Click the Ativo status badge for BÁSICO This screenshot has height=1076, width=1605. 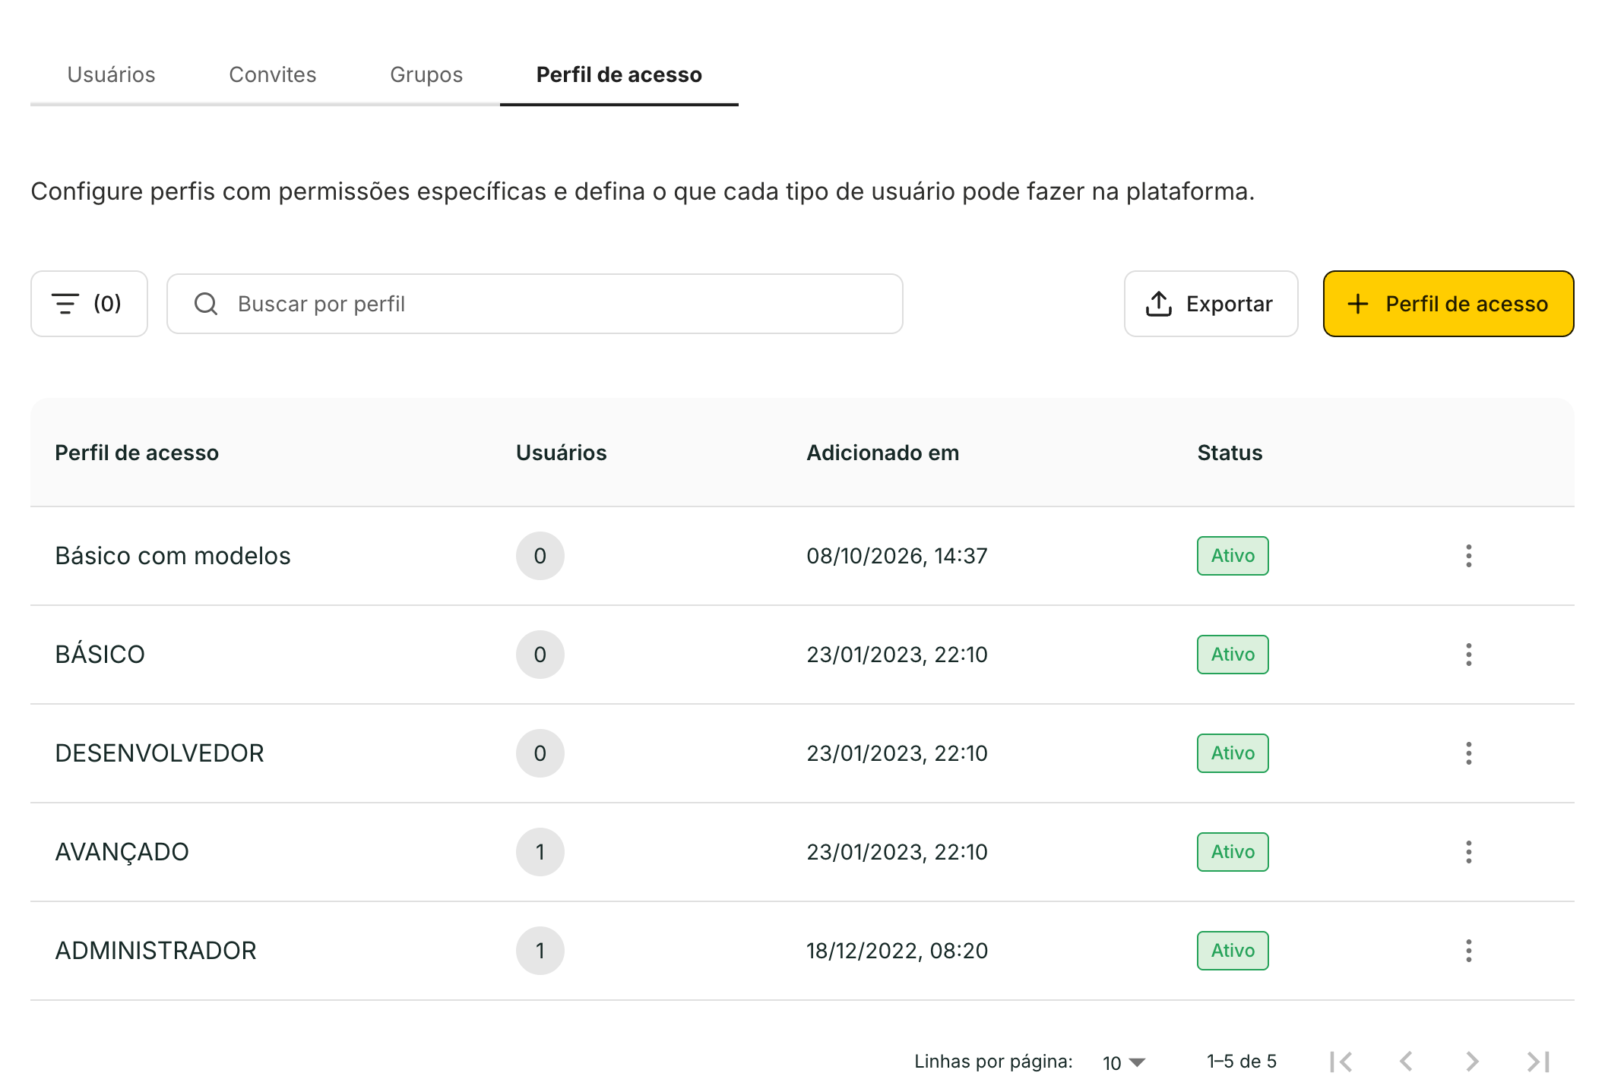(x=1233, y=655)
